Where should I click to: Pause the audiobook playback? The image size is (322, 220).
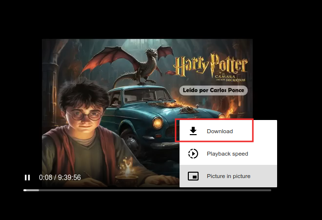27,178
